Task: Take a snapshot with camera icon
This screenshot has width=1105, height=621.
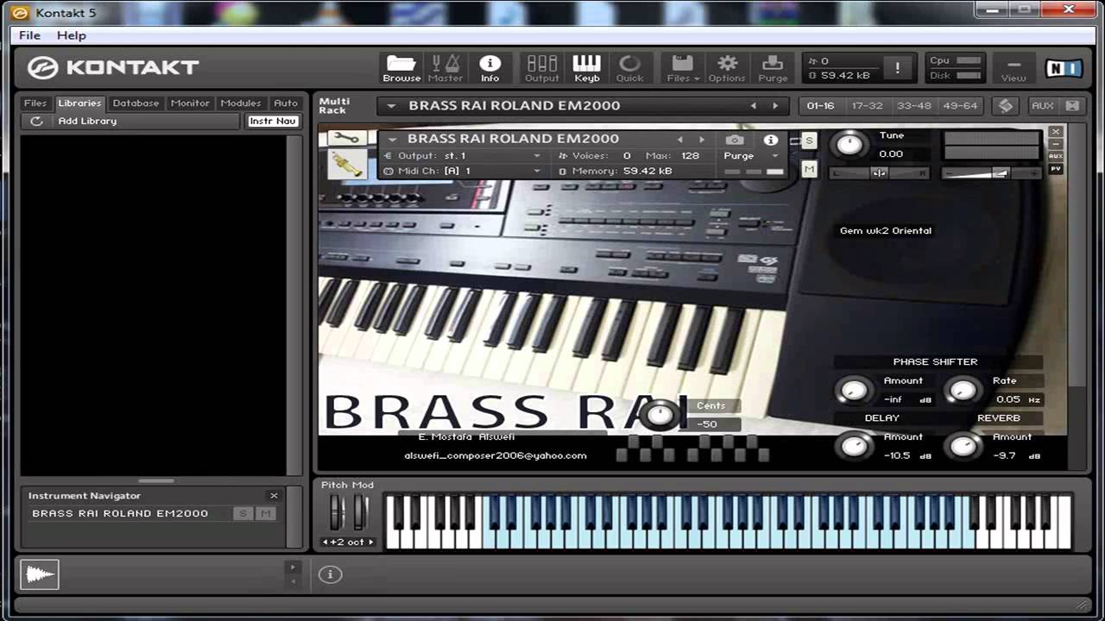Action: (735, 140)
